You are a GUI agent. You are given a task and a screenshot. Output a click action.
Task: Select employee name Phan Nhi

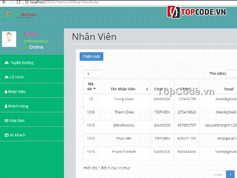click(124, 139)
